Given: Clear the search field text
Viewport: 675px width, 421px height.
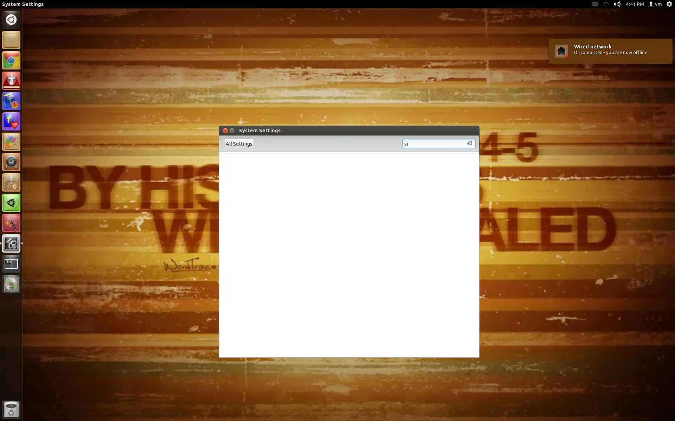Looking at the screenshot, I should click(469, 143).
